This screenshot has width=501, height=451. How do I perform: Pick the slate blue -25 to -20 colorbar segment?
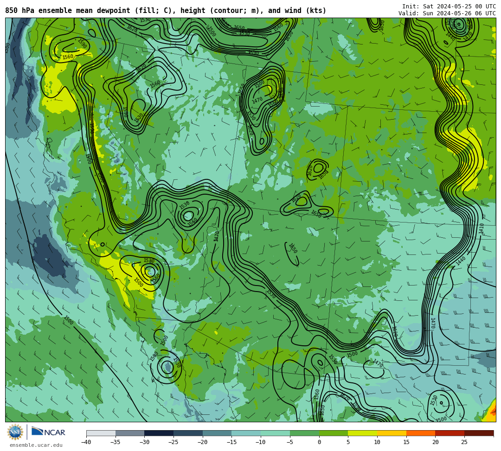tap(188, 433)
